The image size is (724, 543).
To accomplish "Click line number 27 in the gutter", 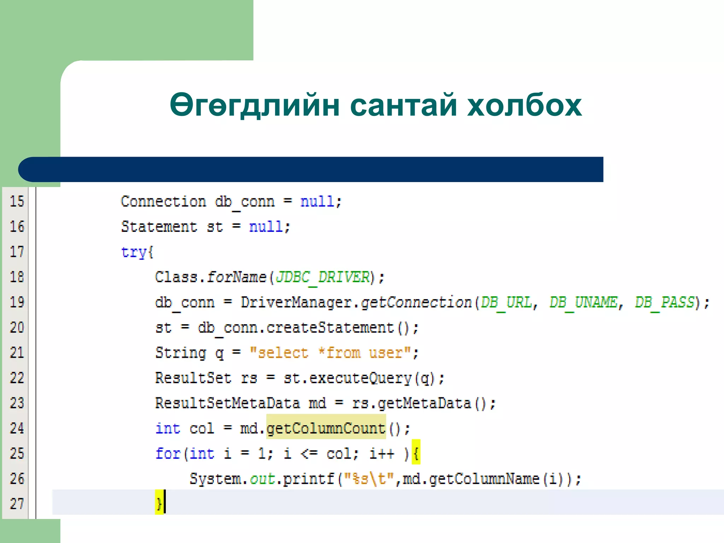I will (x=17, y=504).
